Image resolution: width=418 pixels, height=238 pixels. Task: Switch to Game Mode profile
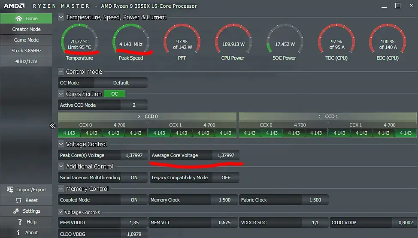26,40
